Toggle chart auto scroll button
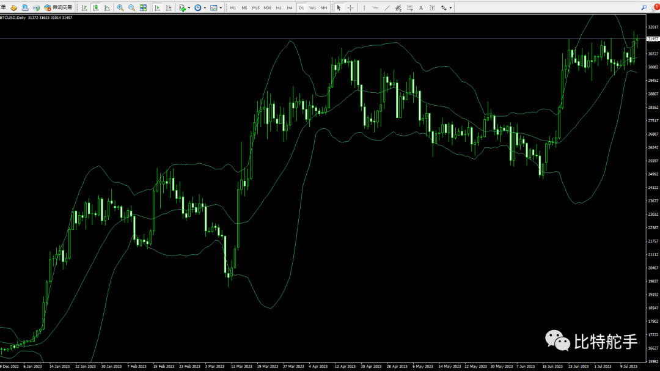 (158, 7)
